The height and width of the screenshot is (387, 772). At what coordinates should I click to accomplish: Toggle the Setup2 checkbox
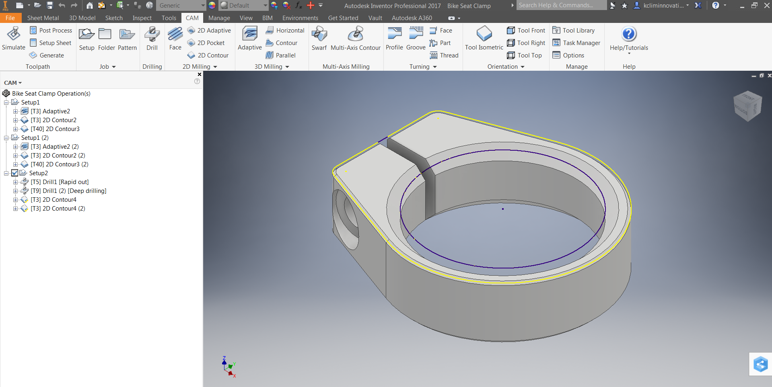pos(15,173)
